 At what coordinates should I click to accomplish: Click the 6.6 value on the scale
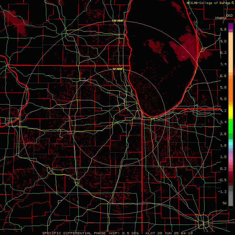[x=223, y=76]
